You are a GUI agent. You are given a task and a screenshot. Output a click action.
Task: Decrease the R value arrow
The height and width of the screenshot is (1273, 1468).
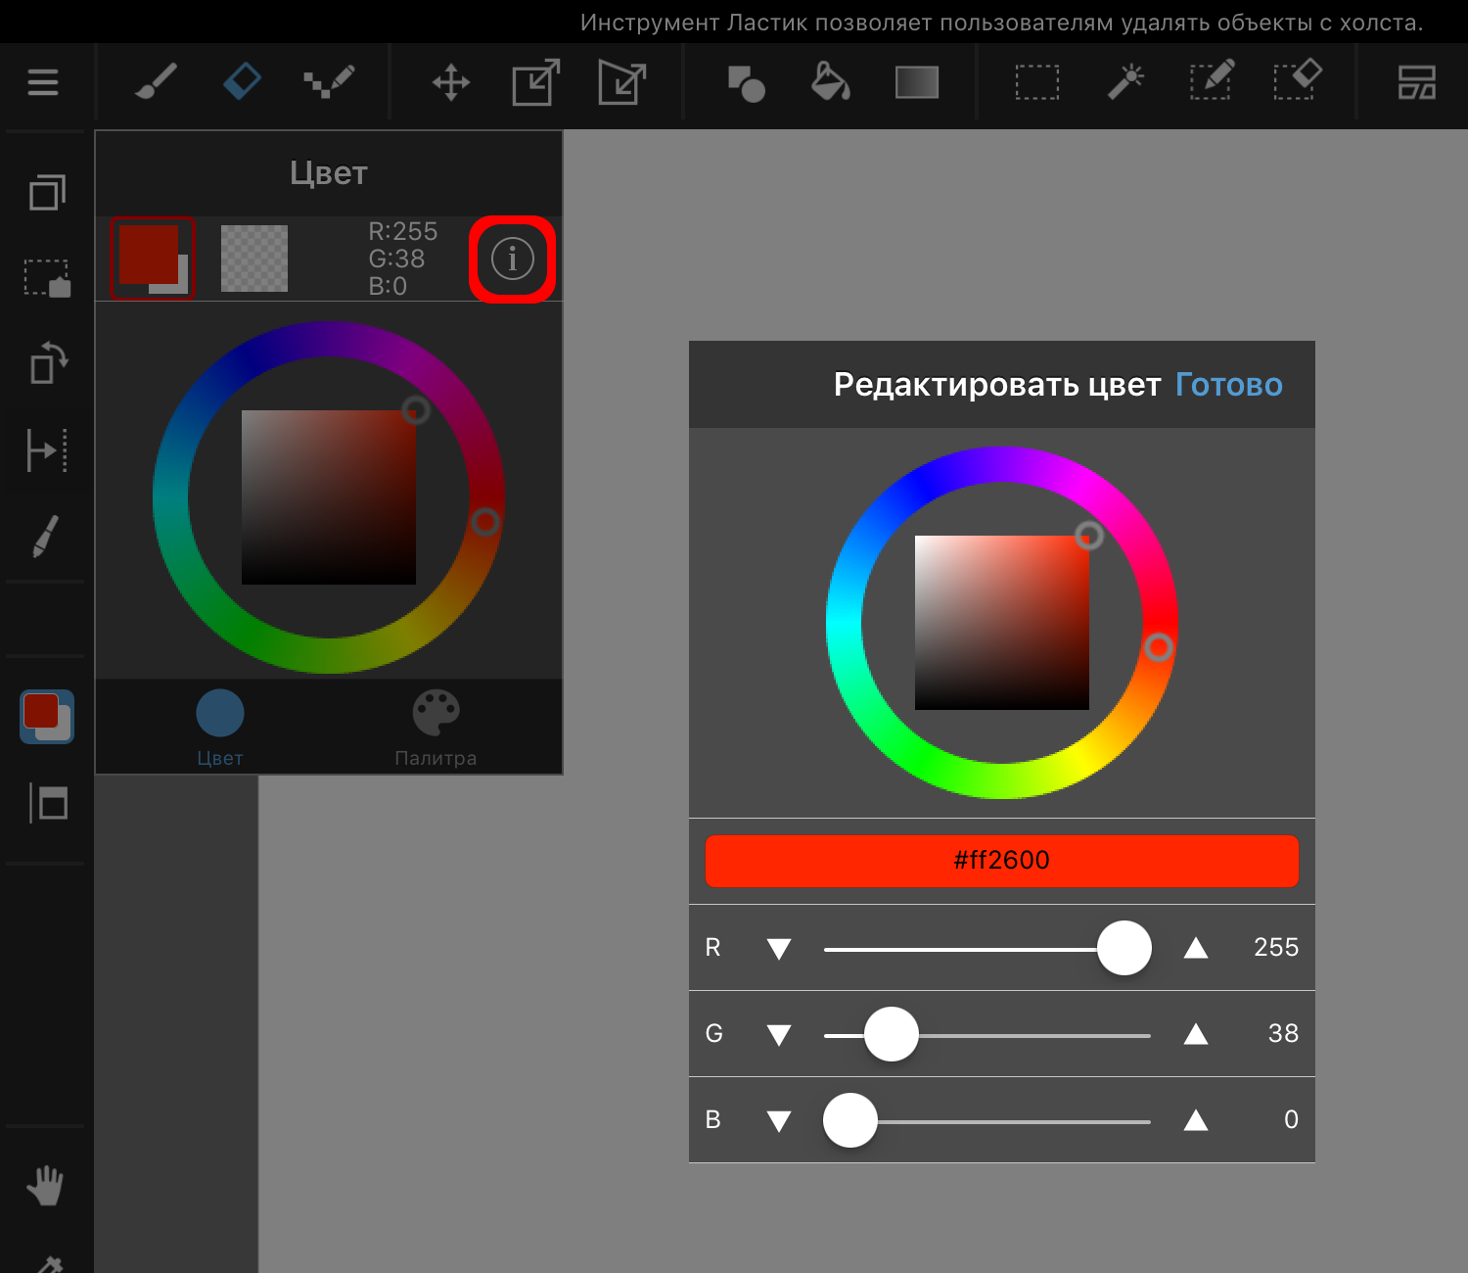click(779, 949)
